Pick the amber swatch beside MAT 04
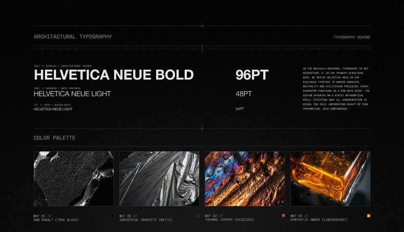404x232 pixels. 369,216
